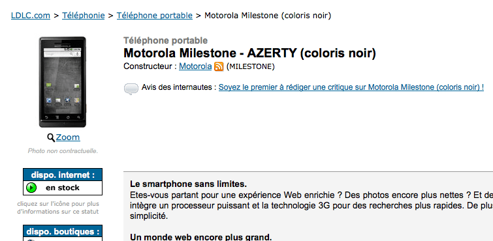The width and height of the screenshot is (493, 241).
Task: Click the 'dispo. internet' header box
Action: pyautogui.click(x=63, y=175)
